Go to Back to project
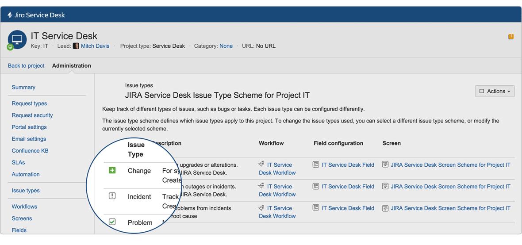 click(x=26, y=65)
